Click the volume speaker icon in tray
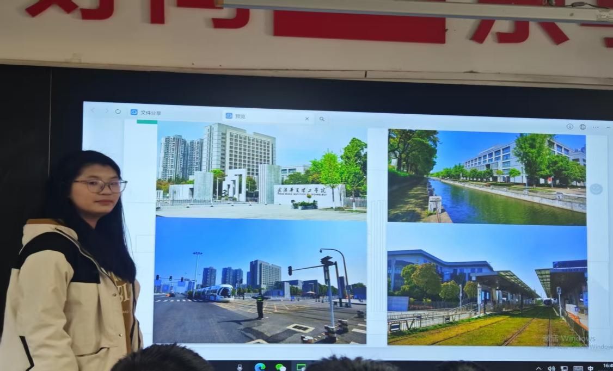This screenshot has width=613, height=371. pyautogui.click(x=551, y=368)
